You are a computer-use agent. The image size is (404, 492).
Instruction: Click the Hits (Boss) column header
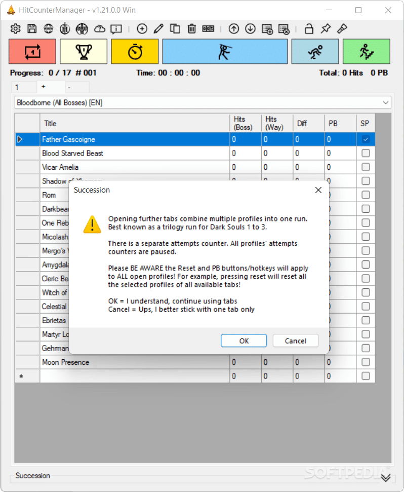click(x=246, y=123)
